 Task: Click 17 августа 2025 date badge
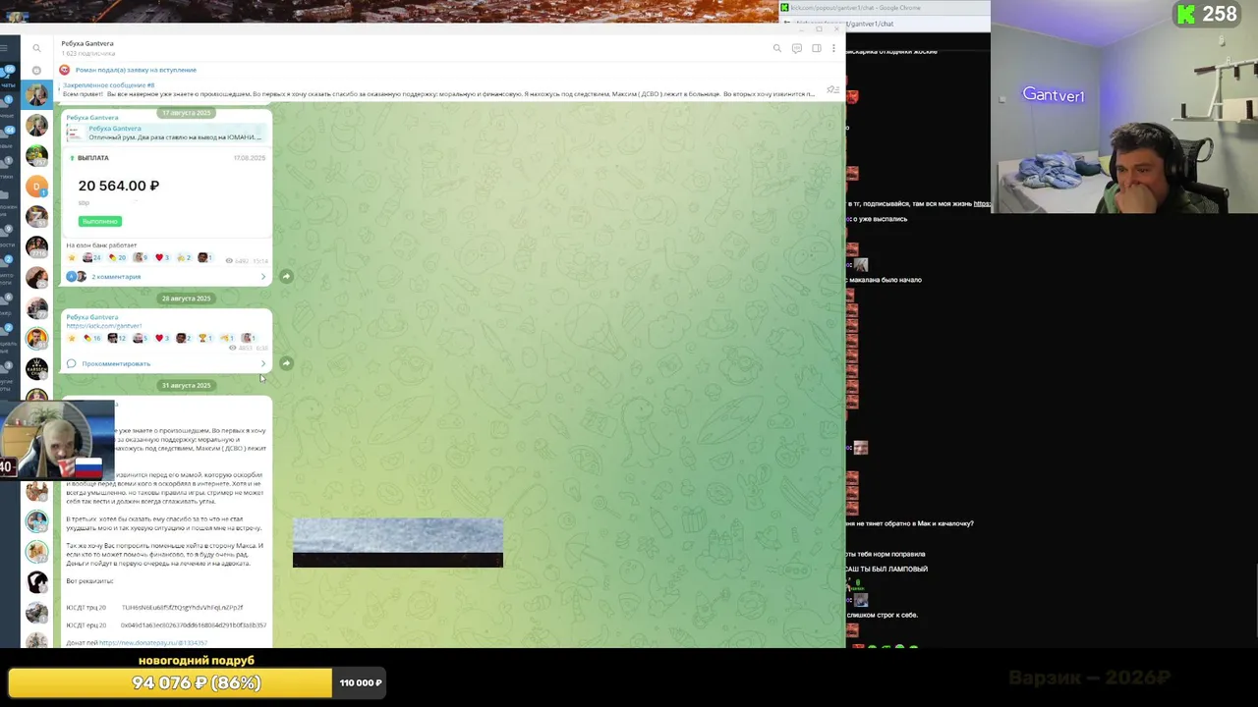[186, 113]
